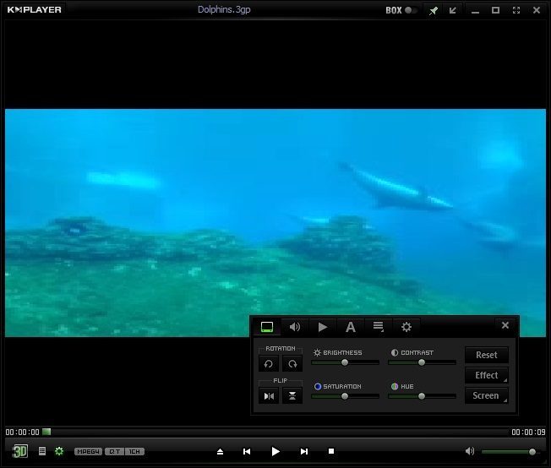551x468 pixels.
Task: Open the Effect dropdown button
Action: [486, 375]
